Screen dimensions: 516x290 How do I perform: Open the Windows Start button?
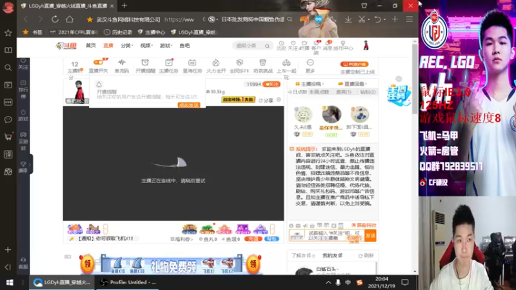click(10, 282)
